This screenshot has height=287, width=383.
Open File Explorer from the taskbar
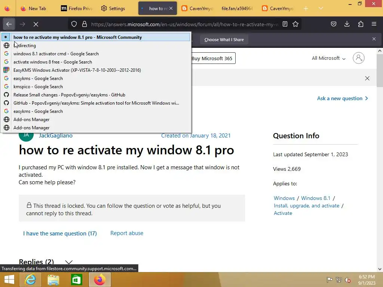(x=53, y=280)
